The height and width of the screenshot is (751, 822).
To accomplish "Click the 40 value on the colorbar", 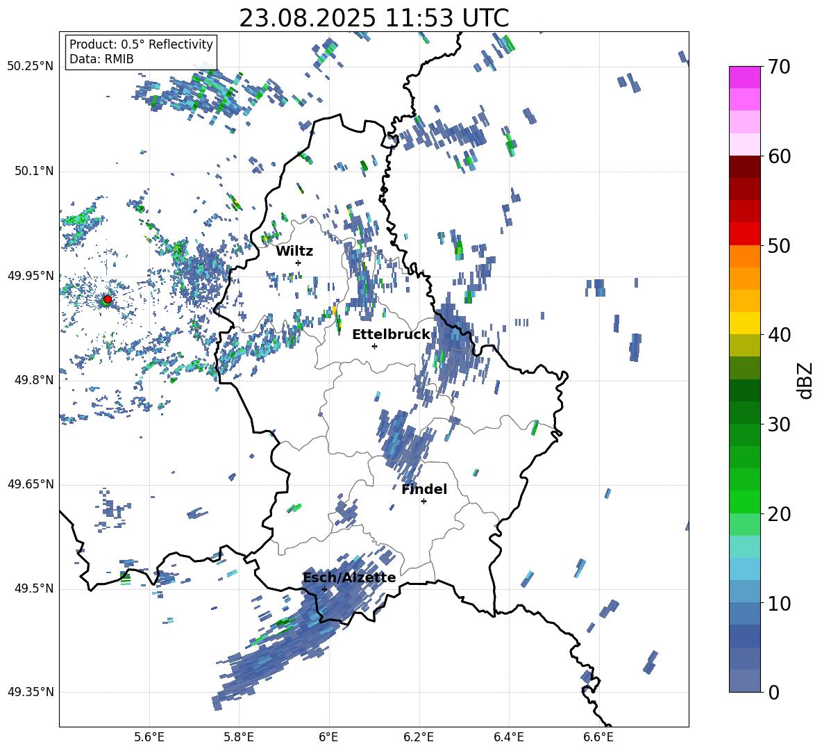I will (x=779, y=335).
